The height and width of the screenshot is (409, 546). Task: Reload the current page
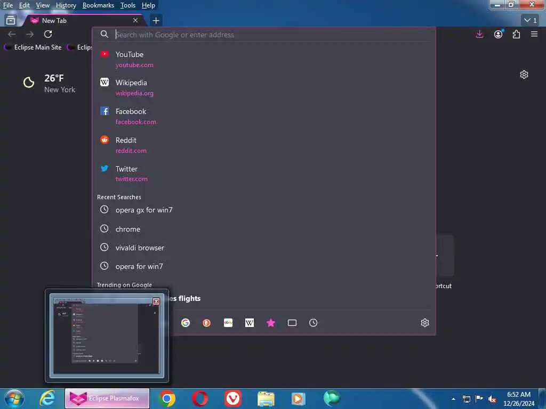pos(48,34)
